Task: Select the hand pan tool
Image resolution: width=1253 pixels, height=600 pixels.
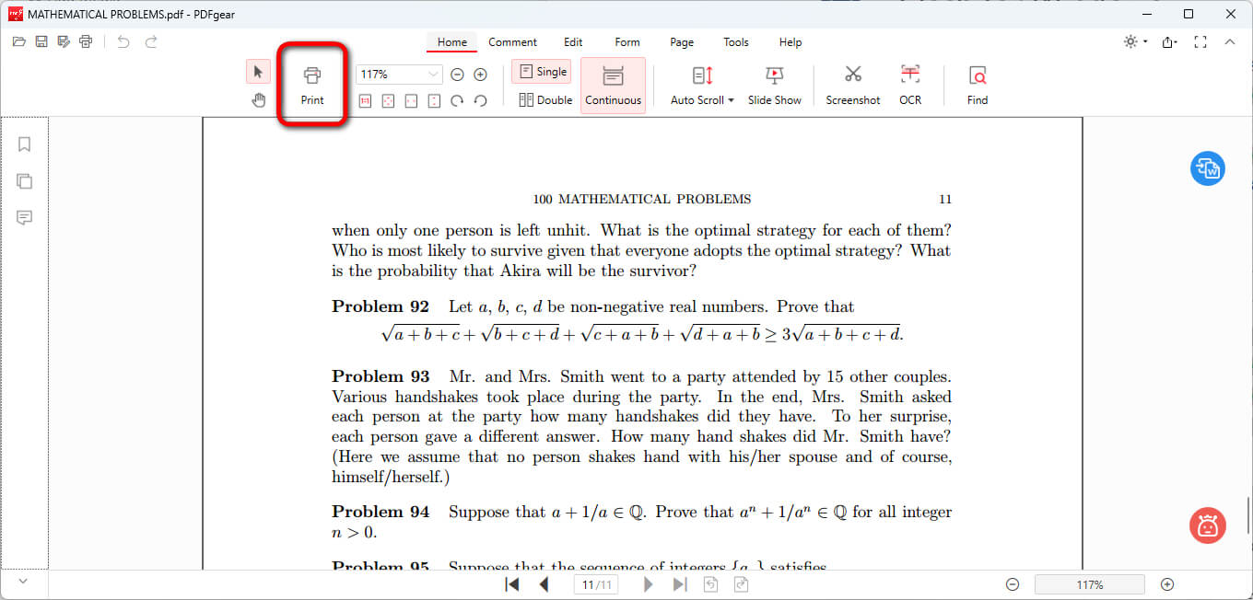Action: pos(259,100)
